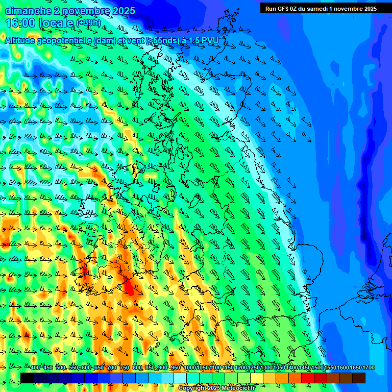
Task: Click the 1500 label on the color scale
Action: click(317, 368)
